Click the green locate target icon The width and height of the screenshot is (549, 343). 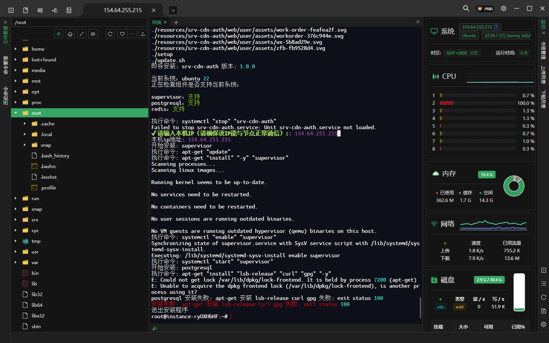point(59,34)
